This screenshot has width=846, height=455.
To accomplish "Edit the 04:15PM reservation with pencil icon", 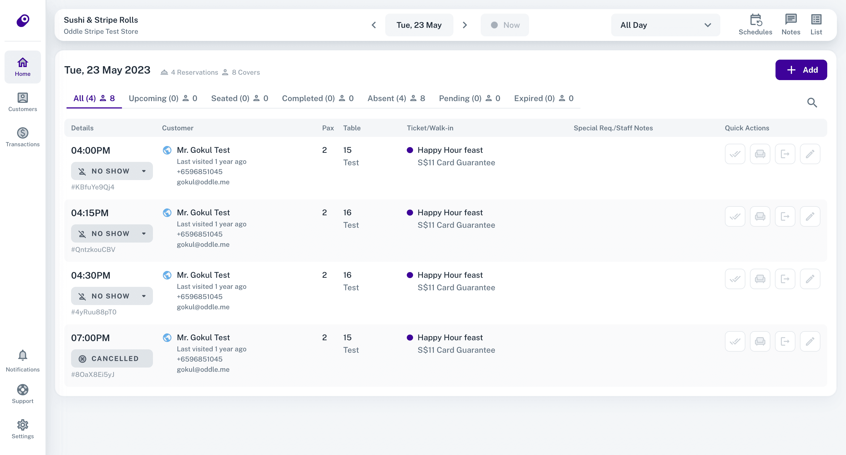I will pos(810,216).
